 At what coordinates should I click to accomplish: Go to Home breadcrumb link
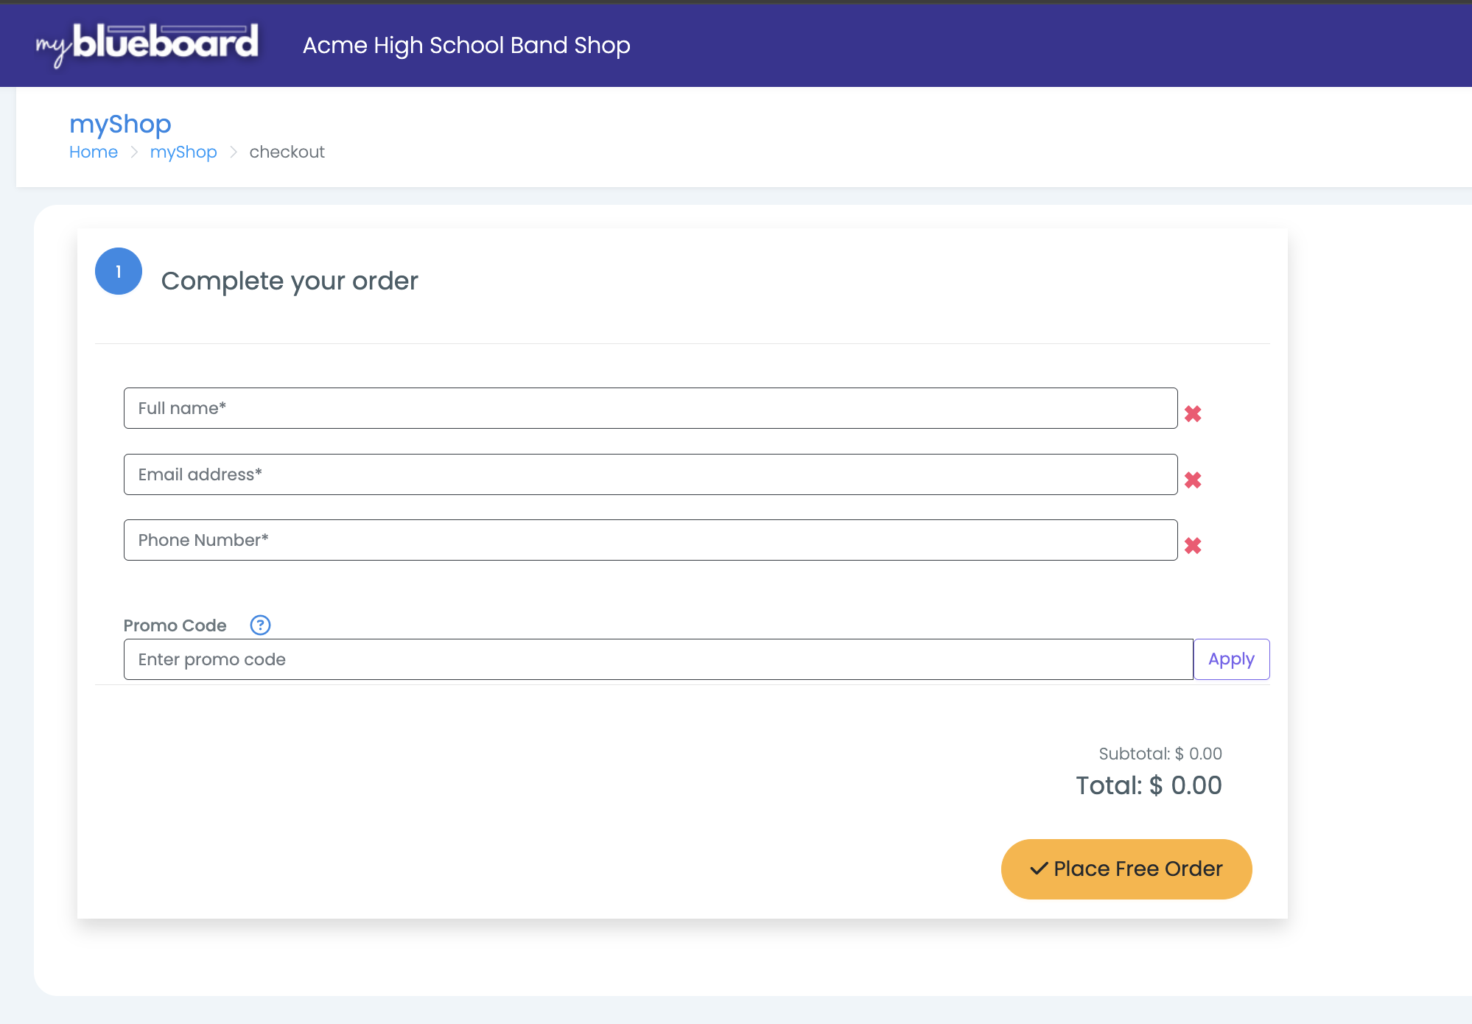pyautogui.click(x=94, y=152)
